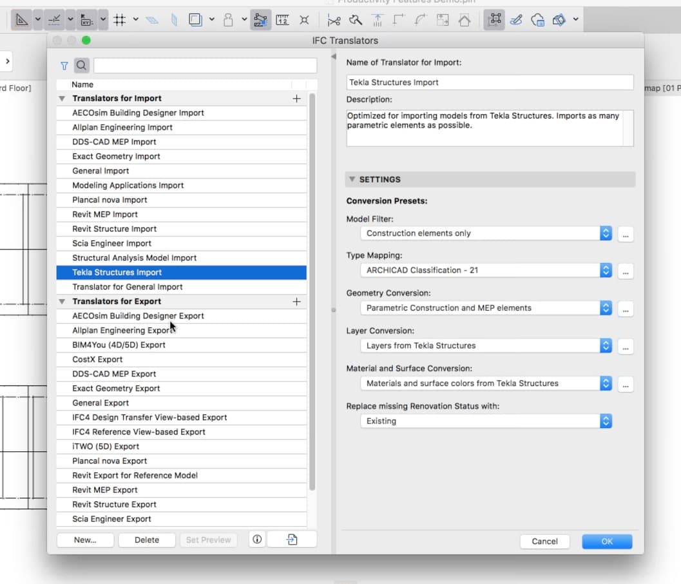
Task: Click the Delete translator button
Action: (147, 540)
